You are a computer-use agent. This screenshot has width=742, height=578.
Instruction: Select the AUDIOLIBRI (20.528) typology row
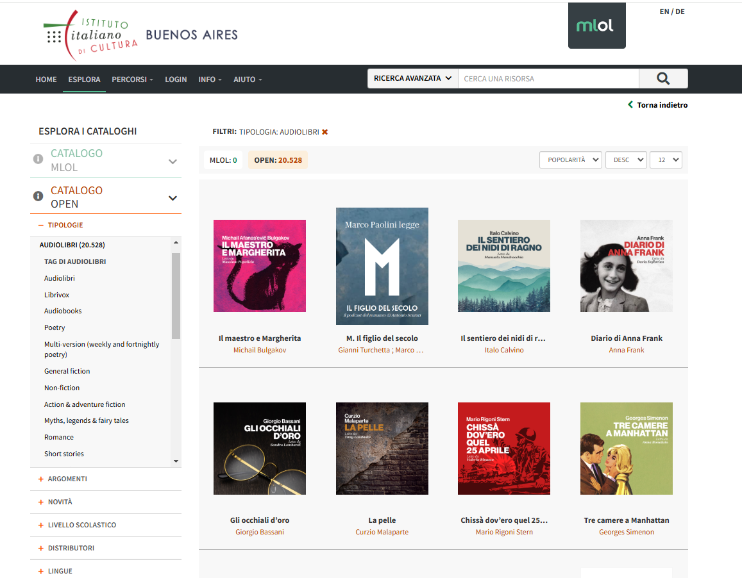pyautogui.click(x=72, y=245)
